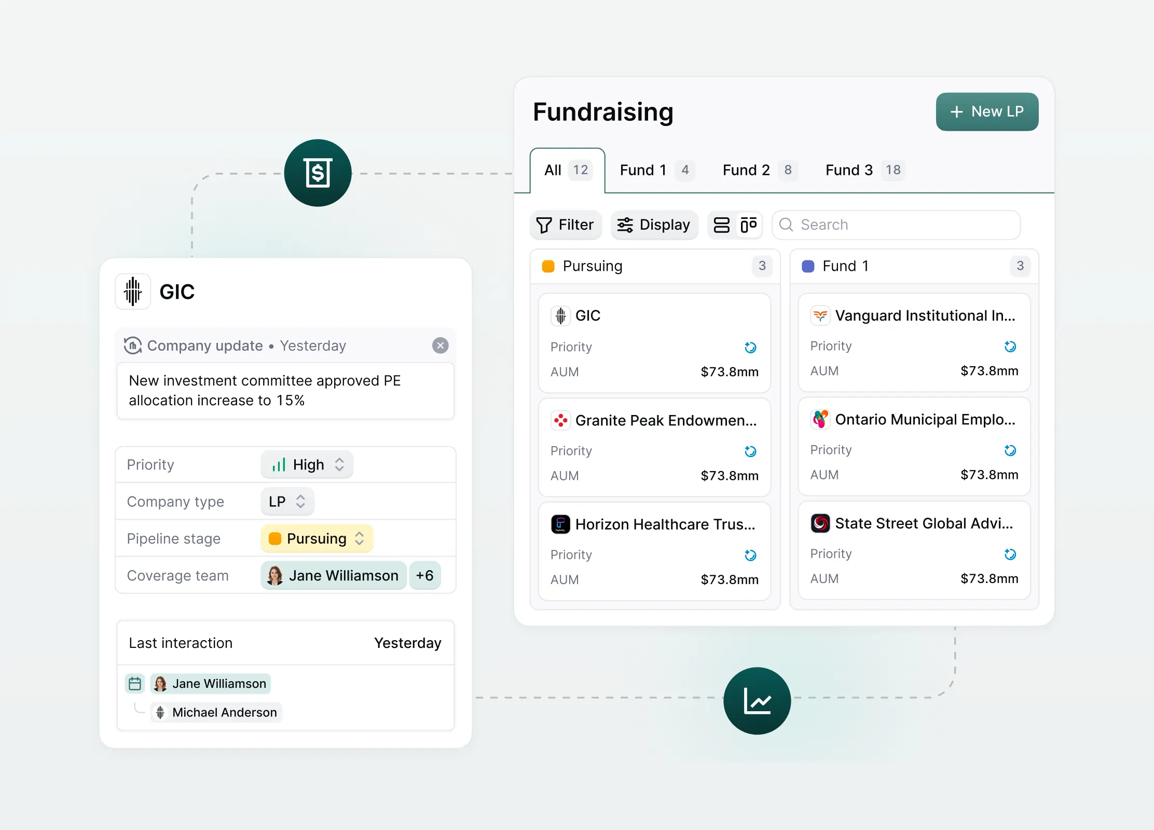This screenshot has height=830, width=1154.
Task: Click the plus icon in New LP
Action: 956,112
